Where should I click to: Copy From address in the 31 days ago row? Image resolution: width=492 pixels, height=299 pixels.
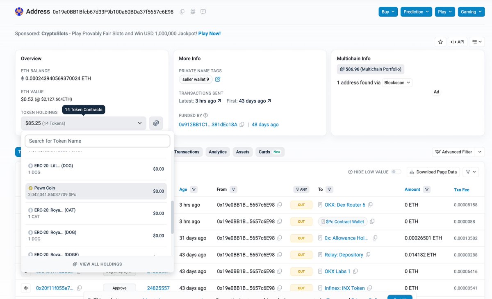click(x=280, y=238)
